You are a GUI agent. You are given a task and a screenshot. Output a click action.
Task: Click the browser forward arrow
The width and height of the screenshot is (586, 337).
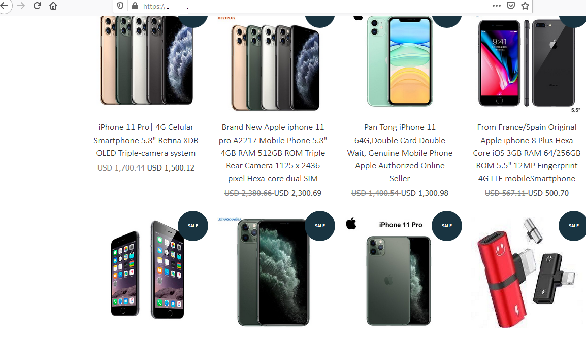[x=21, y=6]
